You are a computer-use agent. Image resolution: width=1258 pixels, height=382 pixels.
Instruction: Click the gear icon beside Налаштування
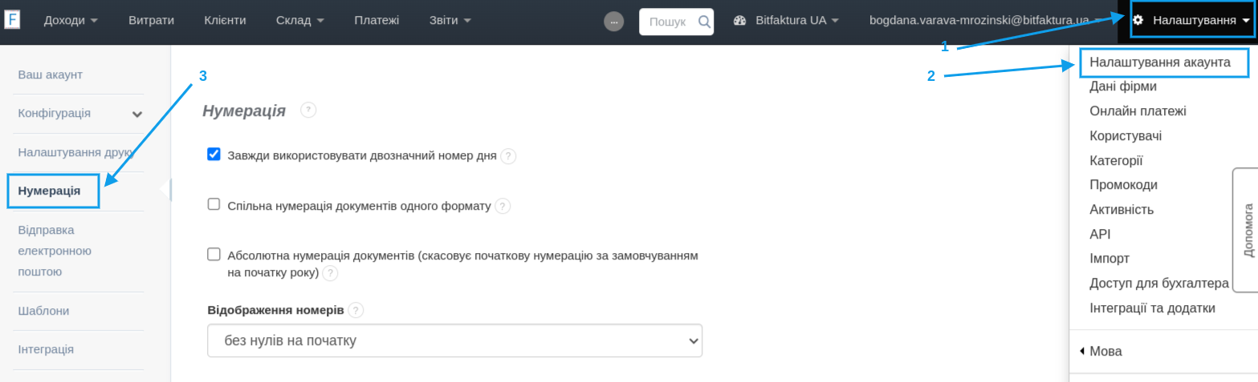(1138, 20)
